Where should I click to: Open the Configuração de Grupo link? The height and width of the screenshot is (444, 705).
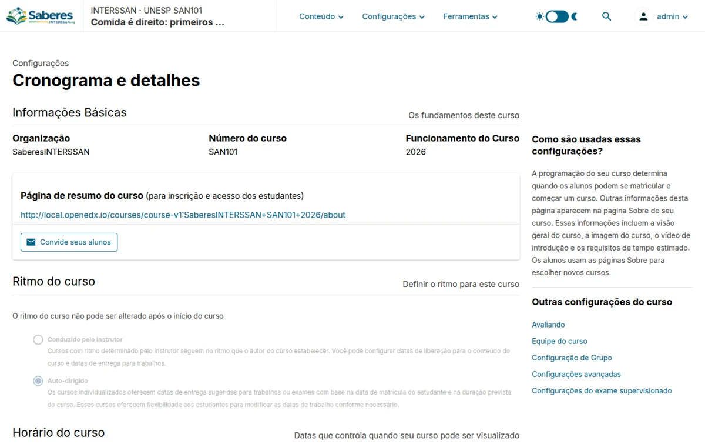[572, 358]
